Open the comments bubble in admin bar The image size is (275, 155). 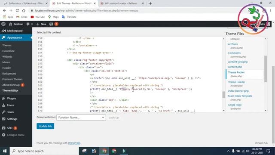point(29,24)
